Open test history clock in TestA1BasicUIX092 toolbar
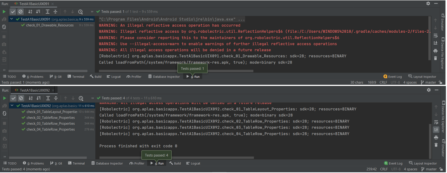 click(80, 98)
